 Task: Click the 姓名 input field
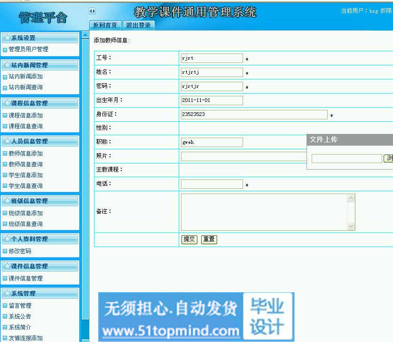tap(212, 72)
